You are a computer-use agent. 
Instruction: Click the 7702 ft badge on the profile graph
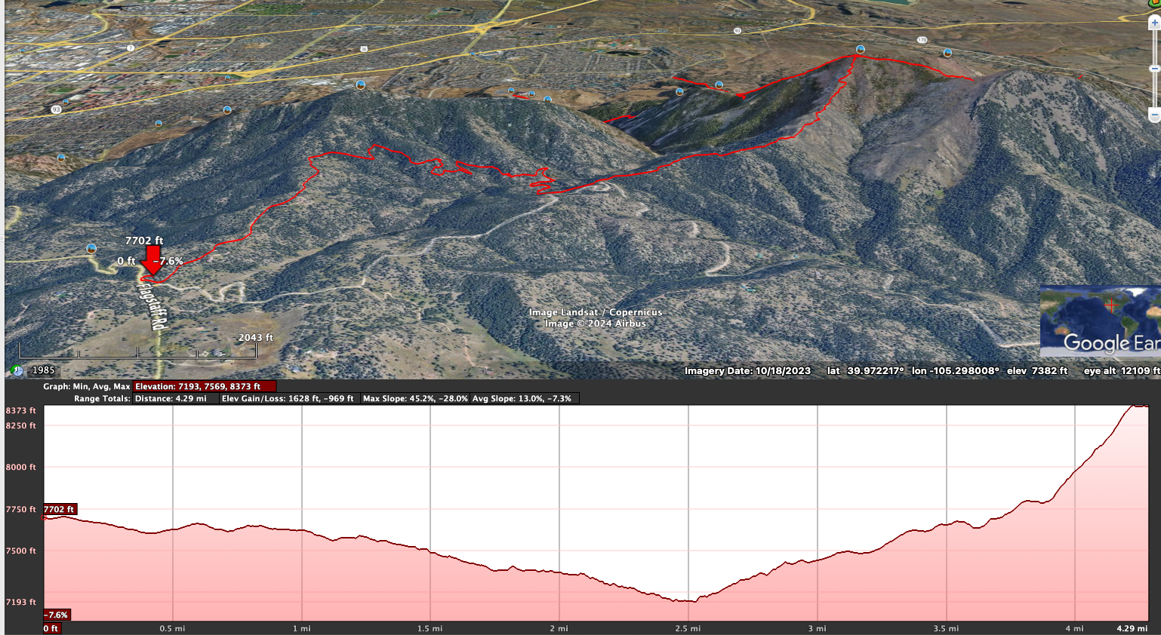pyautogui.click(x=60, y=509)
